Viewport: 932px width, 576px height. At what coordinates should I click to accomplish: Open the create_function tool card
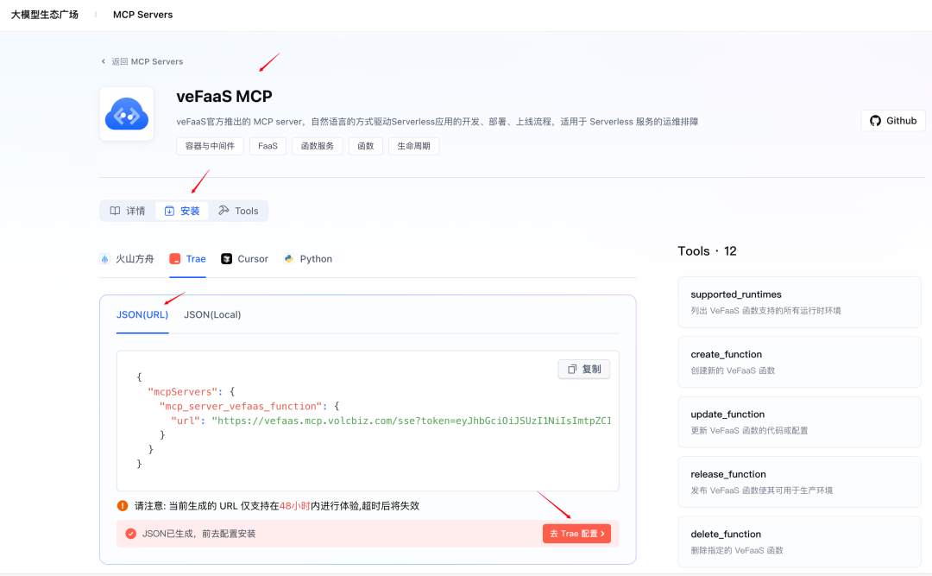click(x=799, y=363)
